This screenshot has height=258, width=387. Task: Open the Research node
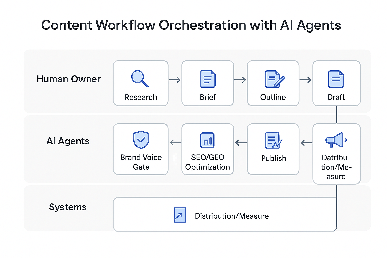[140, 83]
